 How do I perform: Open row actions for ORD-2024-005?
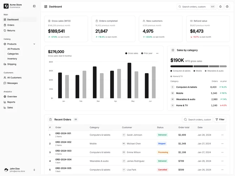coord(222,170)
